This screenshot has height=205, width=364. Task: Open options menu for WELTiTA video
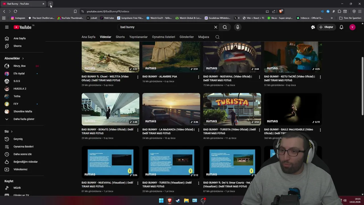pyautogui.click(x=138, y=77)
